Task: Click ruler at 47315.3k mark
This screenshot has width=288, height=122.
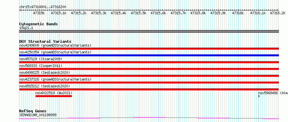Action: [x=99, y=13]
